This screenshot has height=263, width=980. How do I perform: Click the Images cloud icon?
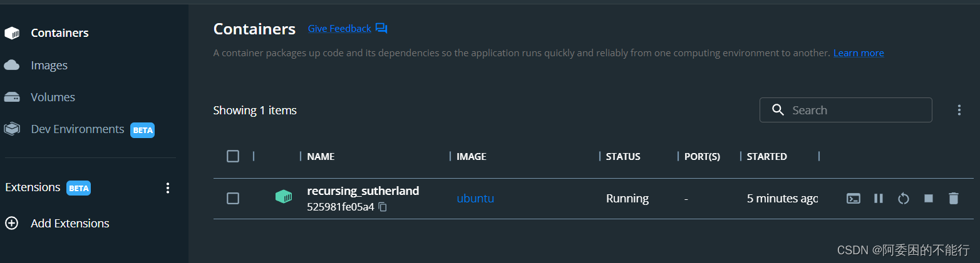pos(12,65)
